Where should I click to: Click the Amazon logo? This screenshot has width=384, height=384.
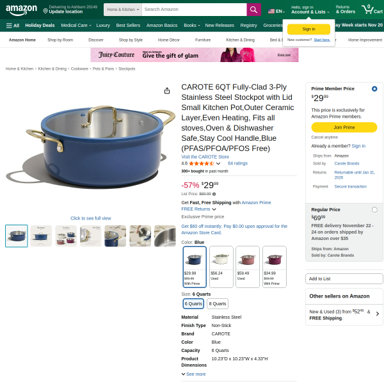click(21, 10)
